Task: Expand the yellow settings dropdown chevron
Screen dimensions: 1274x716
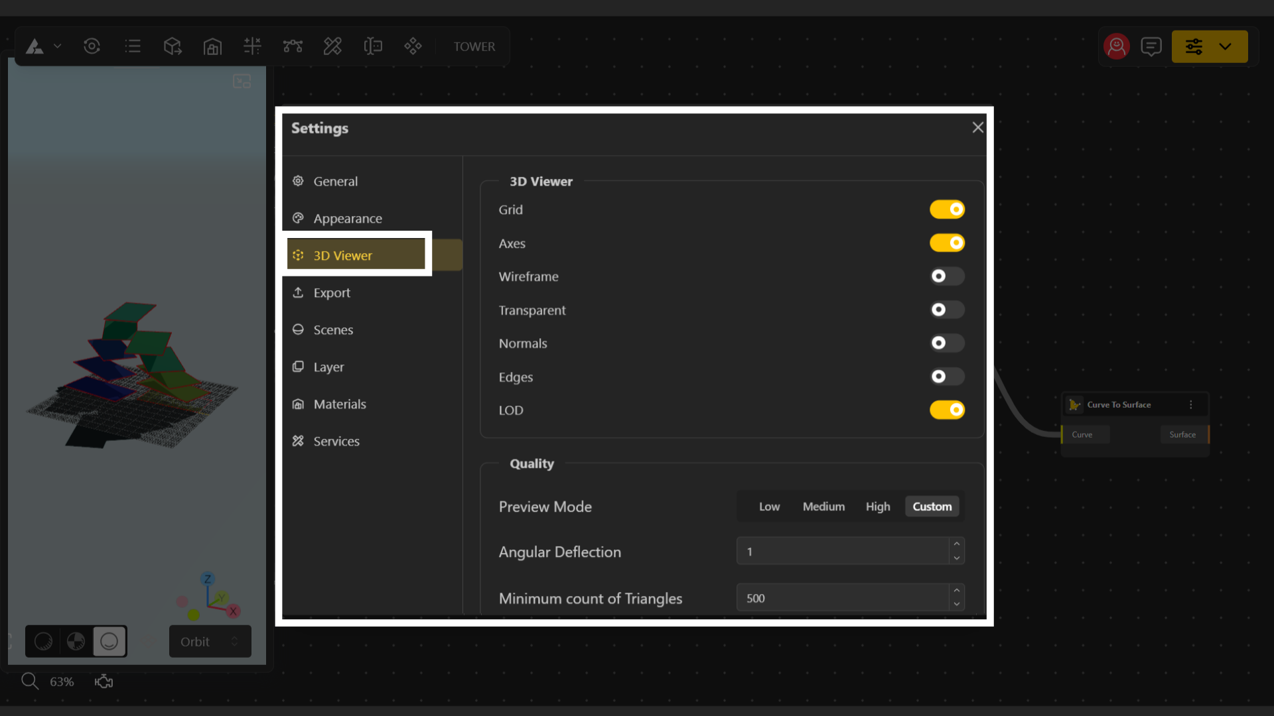Action: pyautogui.click(x=1225, y=46)
